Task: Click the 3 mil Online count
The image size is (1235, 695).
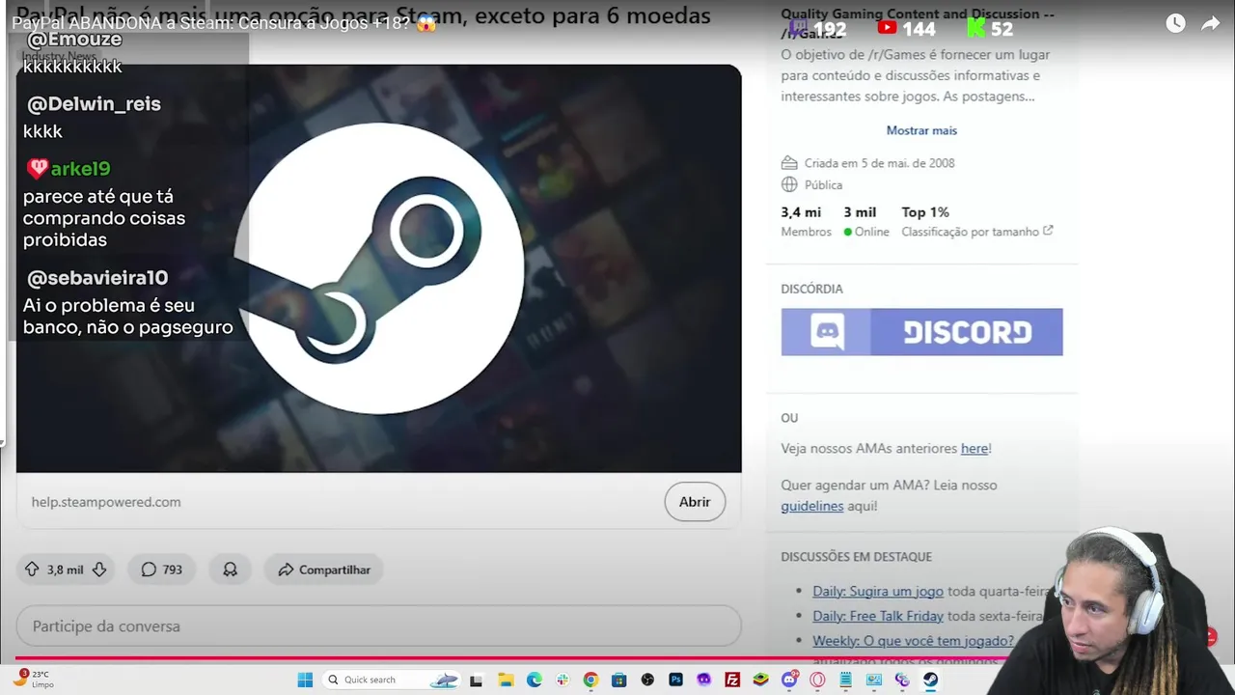Action: [865, 221]
